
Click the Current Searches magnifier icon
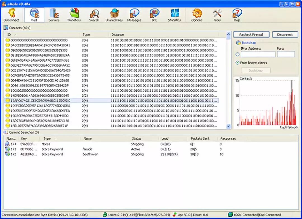tap(6, 132)
